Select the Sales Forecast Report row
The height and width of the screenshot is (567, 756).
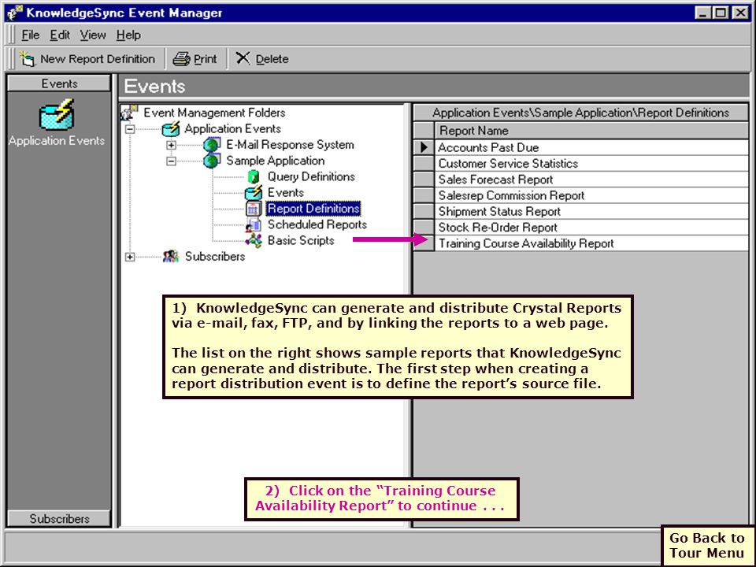point(591,180)
